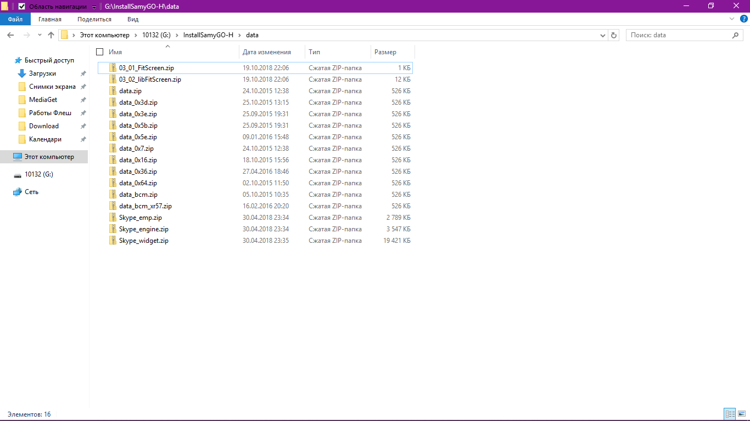Expand the ribbon with the chevron
The width and height of the screenshot is (750, 421).
731,19
